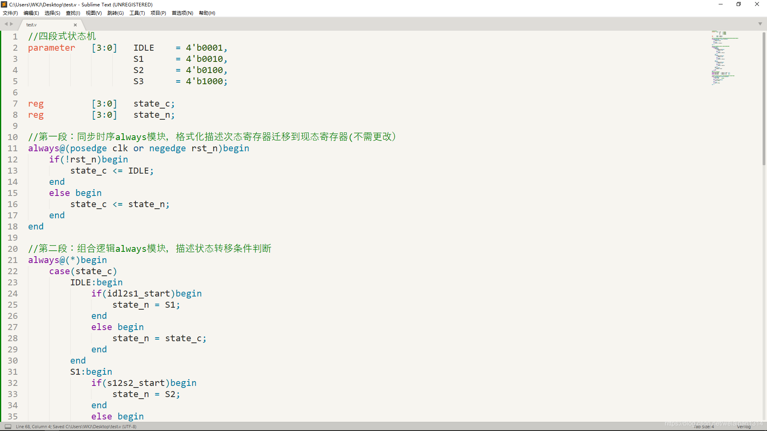Close the test.v tab
This screenshot has width=767, height=431.
pyautogui.click(x=75, y=25)
